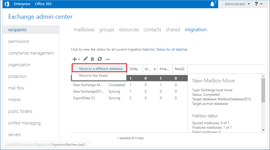Screen dimensions: 270x150
Task: Select Move to this forest
Action: (99, 76)
